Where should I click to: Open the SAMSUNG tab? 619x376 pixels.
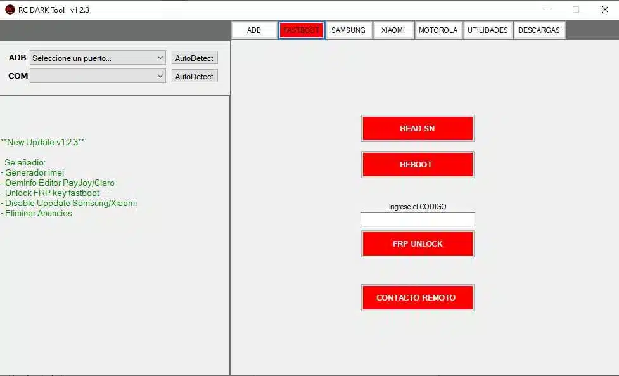348,29
